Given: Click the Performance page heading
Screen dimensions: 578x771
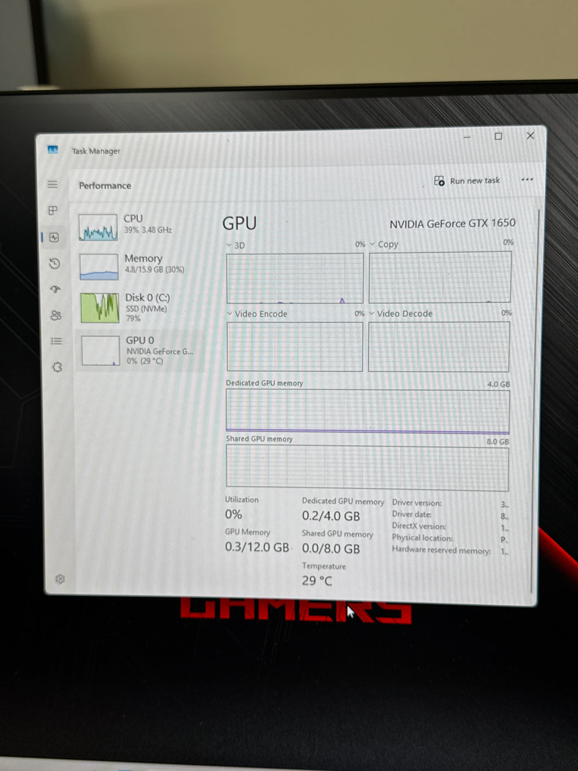Looking at the screenshot, I should tap(105, 185).
